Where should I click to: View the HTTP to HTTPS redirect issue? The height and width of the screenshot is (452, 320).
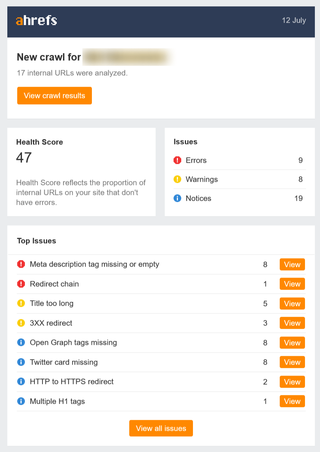[292, 382]
